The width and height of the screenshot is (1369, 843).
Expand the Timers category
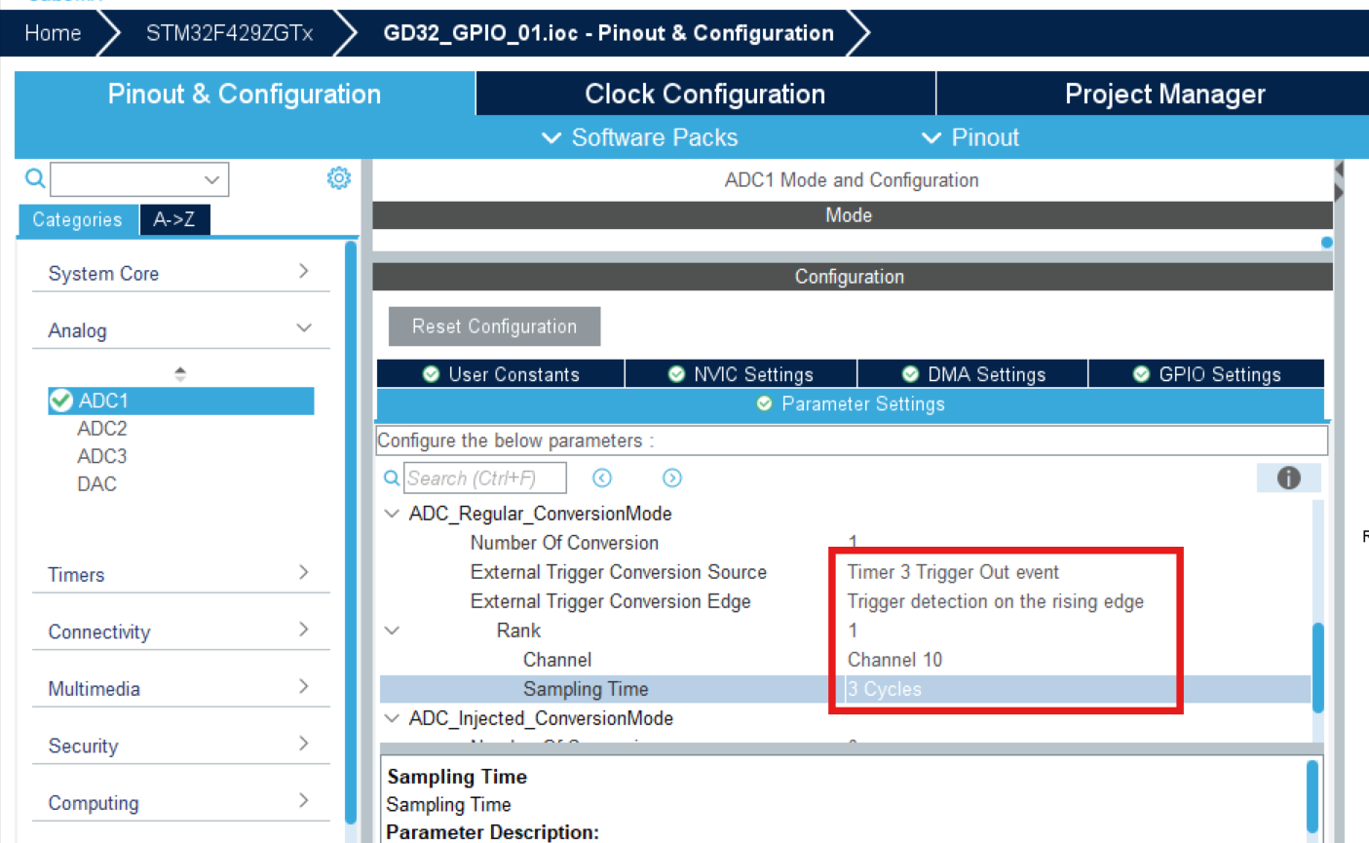pyautogui.click(x=303, y=572)
